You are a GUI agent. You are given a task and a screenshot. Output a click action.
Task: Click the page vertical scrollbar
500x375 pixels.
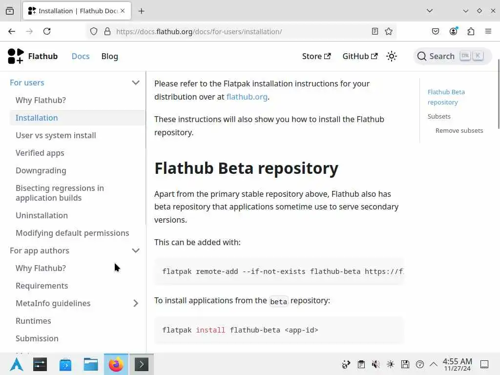tap(499, 94)
